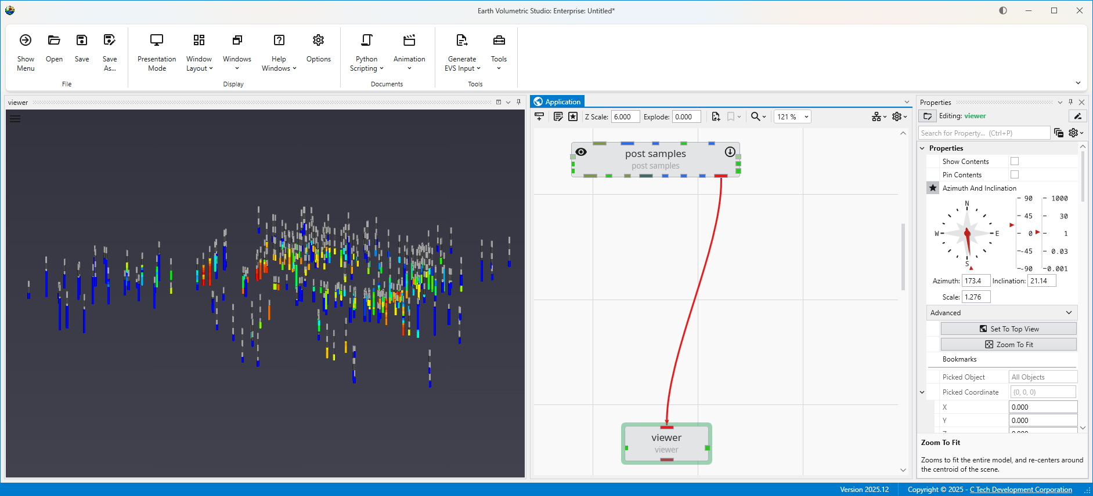
Task: Click the azimuth compass dial
Action: (967, 234)
